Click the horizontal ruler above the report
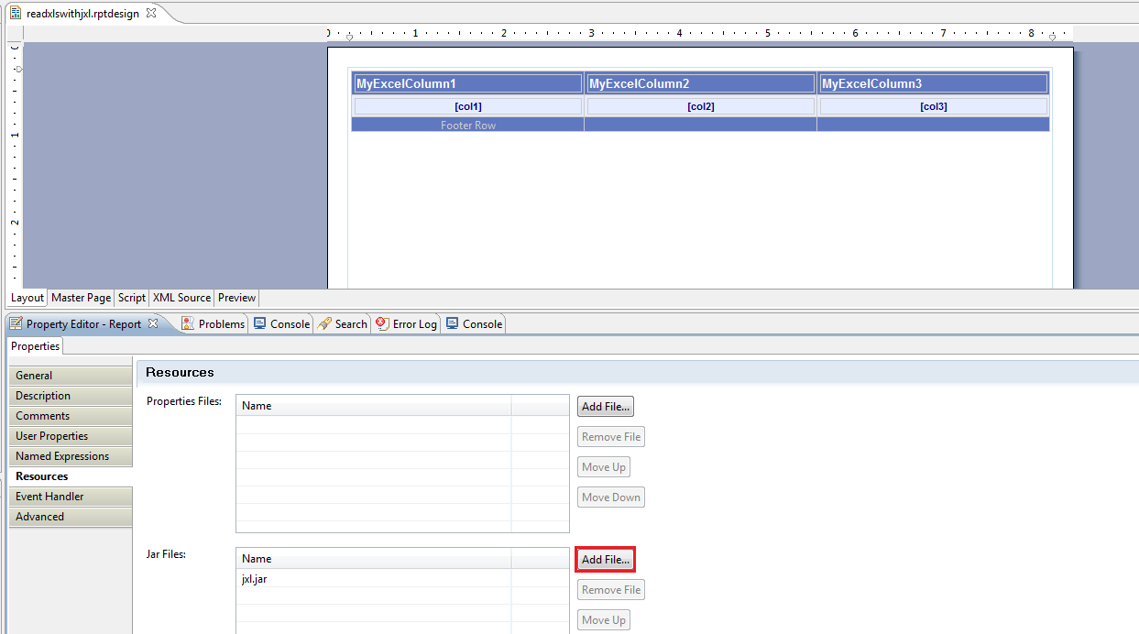This screenshot has height=634, width=1139. (x=700, y=34)
